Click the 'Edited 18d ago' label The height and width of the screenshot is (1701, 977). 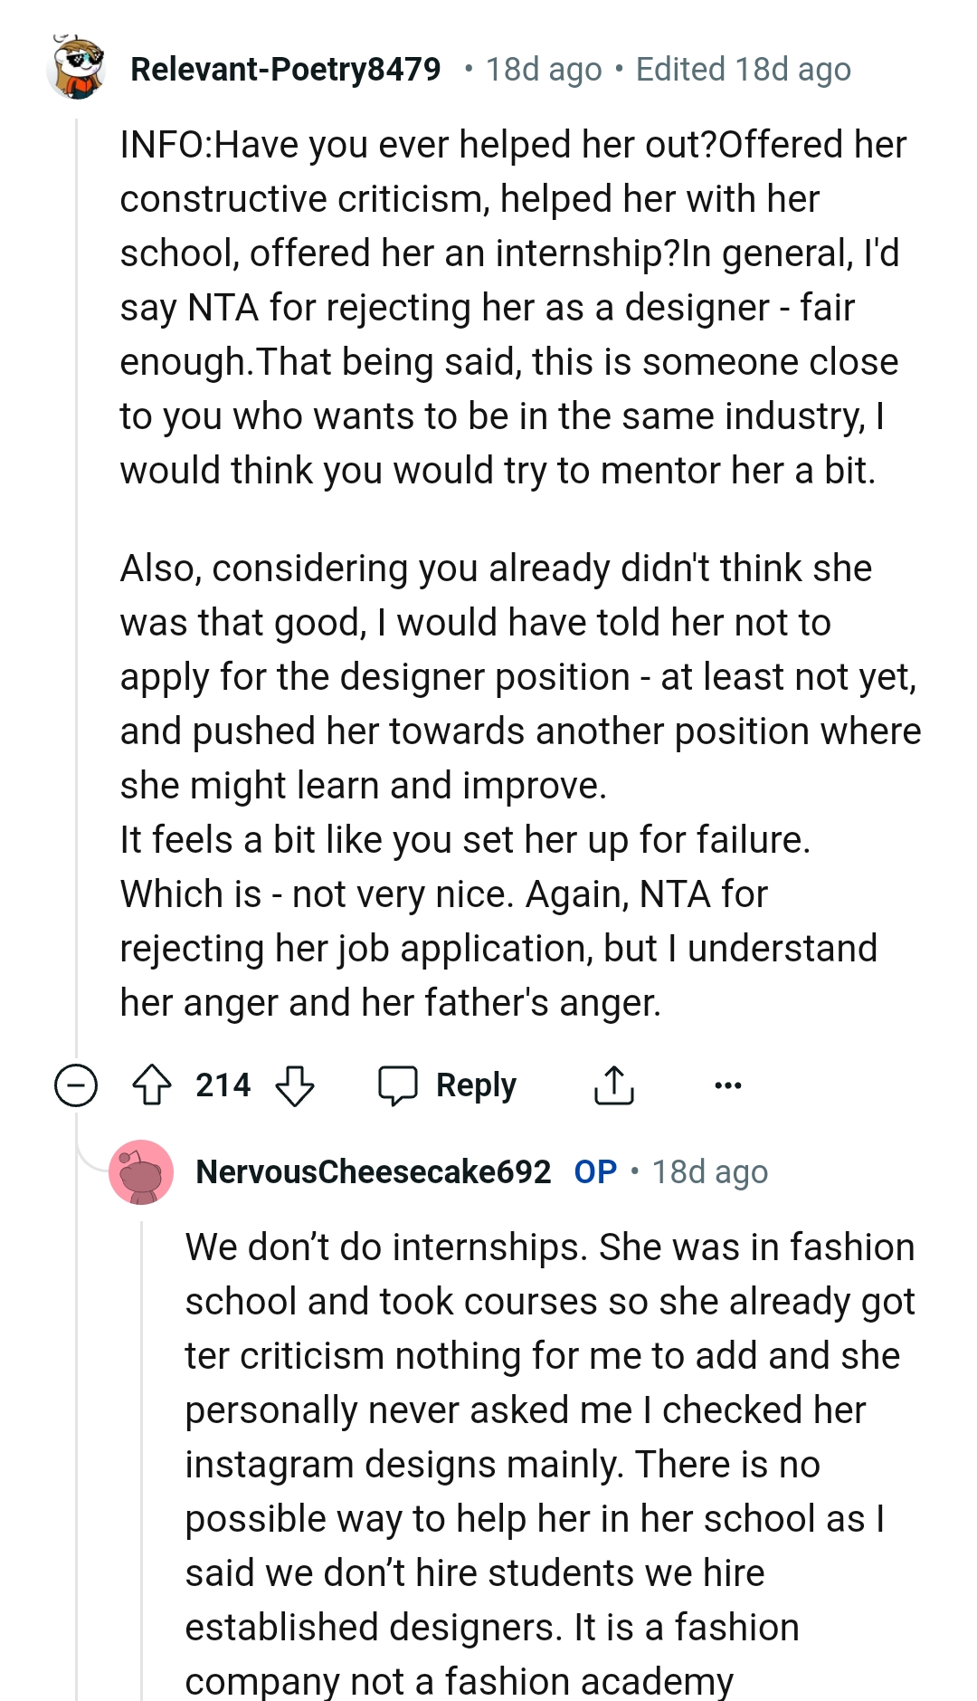(742, 68)
